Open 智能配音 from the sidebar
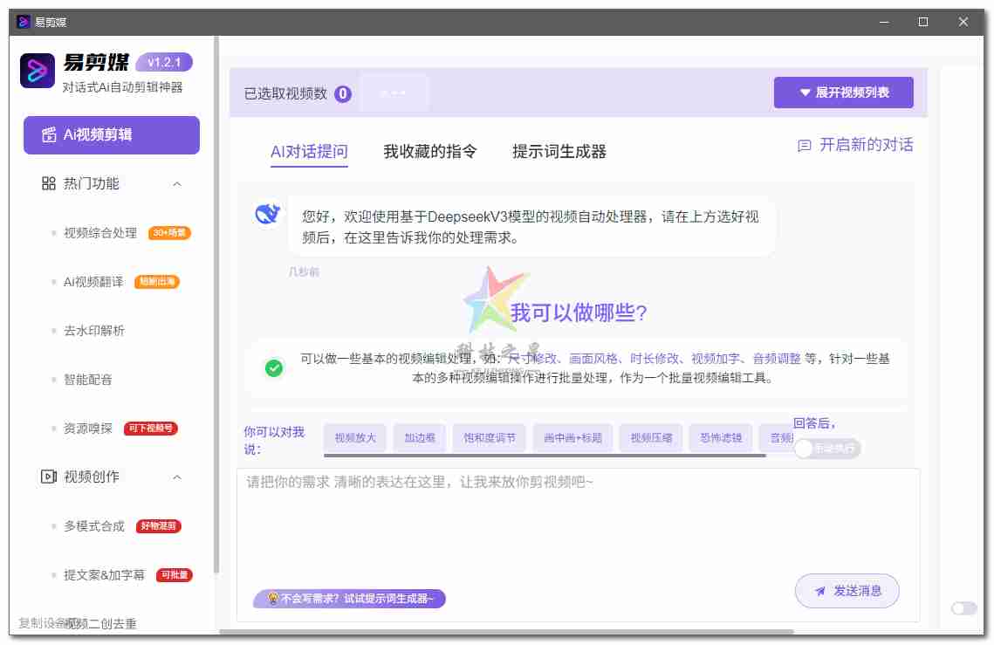Viewport: 994px width, 645px height. point(88,379)
